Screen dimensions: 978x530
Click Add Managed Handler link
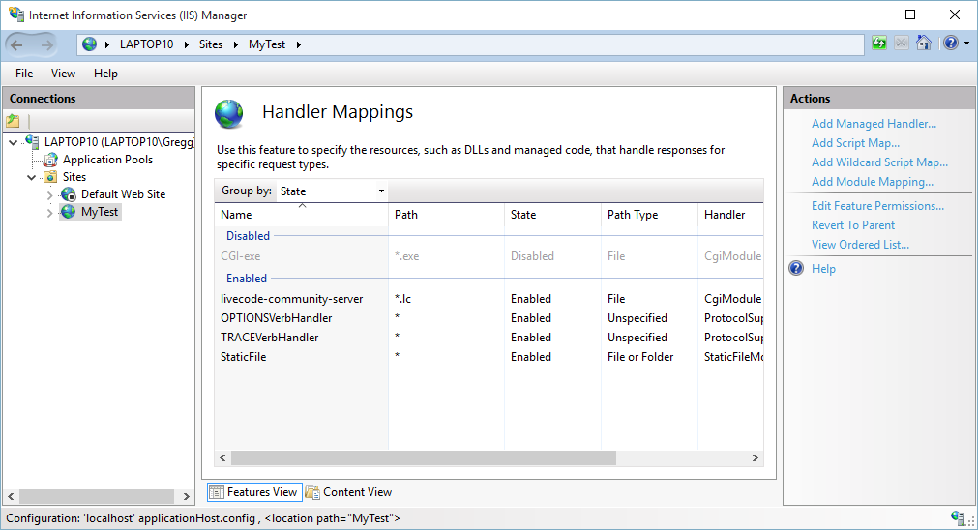tap(874, 124)
